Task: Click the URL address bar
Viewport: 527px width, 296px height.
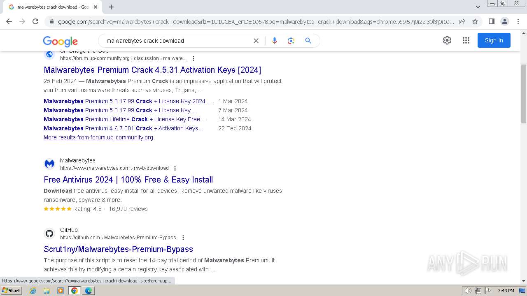Action: coord(256,21)
